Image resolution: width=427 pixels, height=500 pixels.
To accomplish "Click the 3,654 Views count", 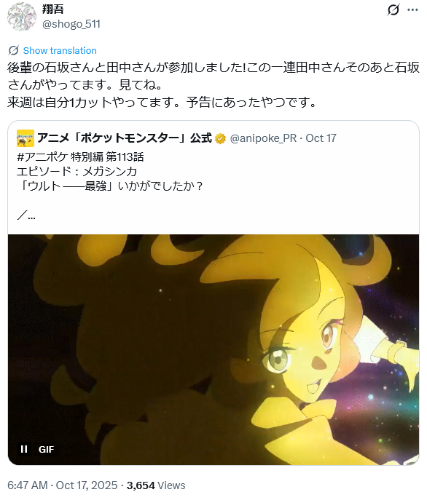I will (156, 485).
